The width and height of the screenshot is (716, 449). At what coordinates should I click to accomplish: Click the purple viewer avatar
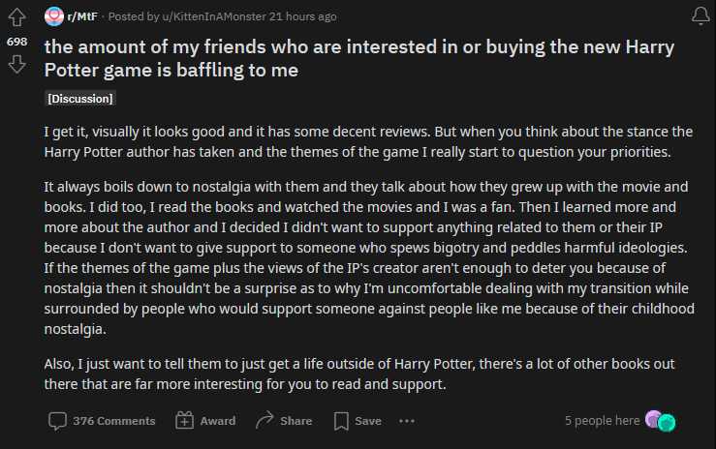point(652,419)
